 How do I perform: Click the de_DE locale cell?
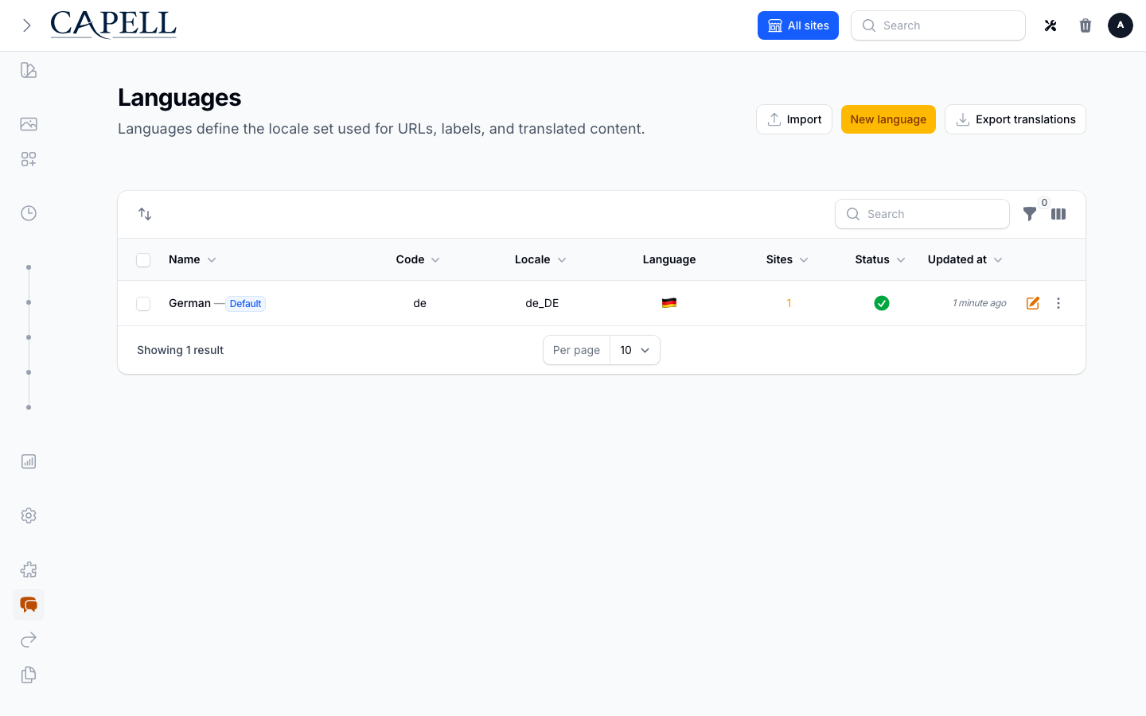[542, 303]
